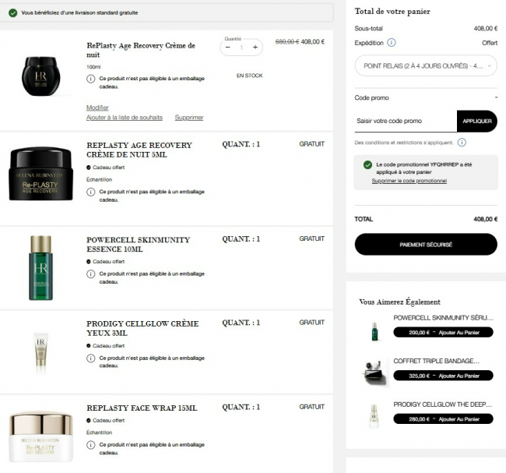The image size is (506, 473).
Task: Decrease quantity with the minus button
Action: click(228, 48)
